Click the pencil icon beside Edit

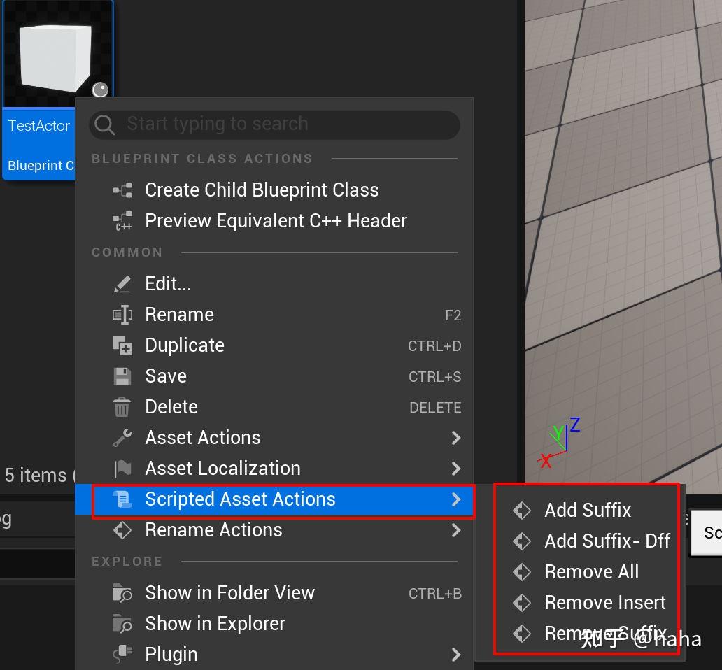click(x=122, y=284)
